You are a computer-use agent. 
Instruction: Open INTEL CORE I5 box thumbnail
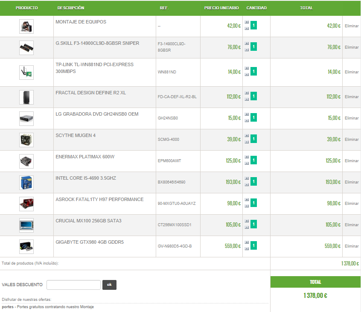click(26, 183)
